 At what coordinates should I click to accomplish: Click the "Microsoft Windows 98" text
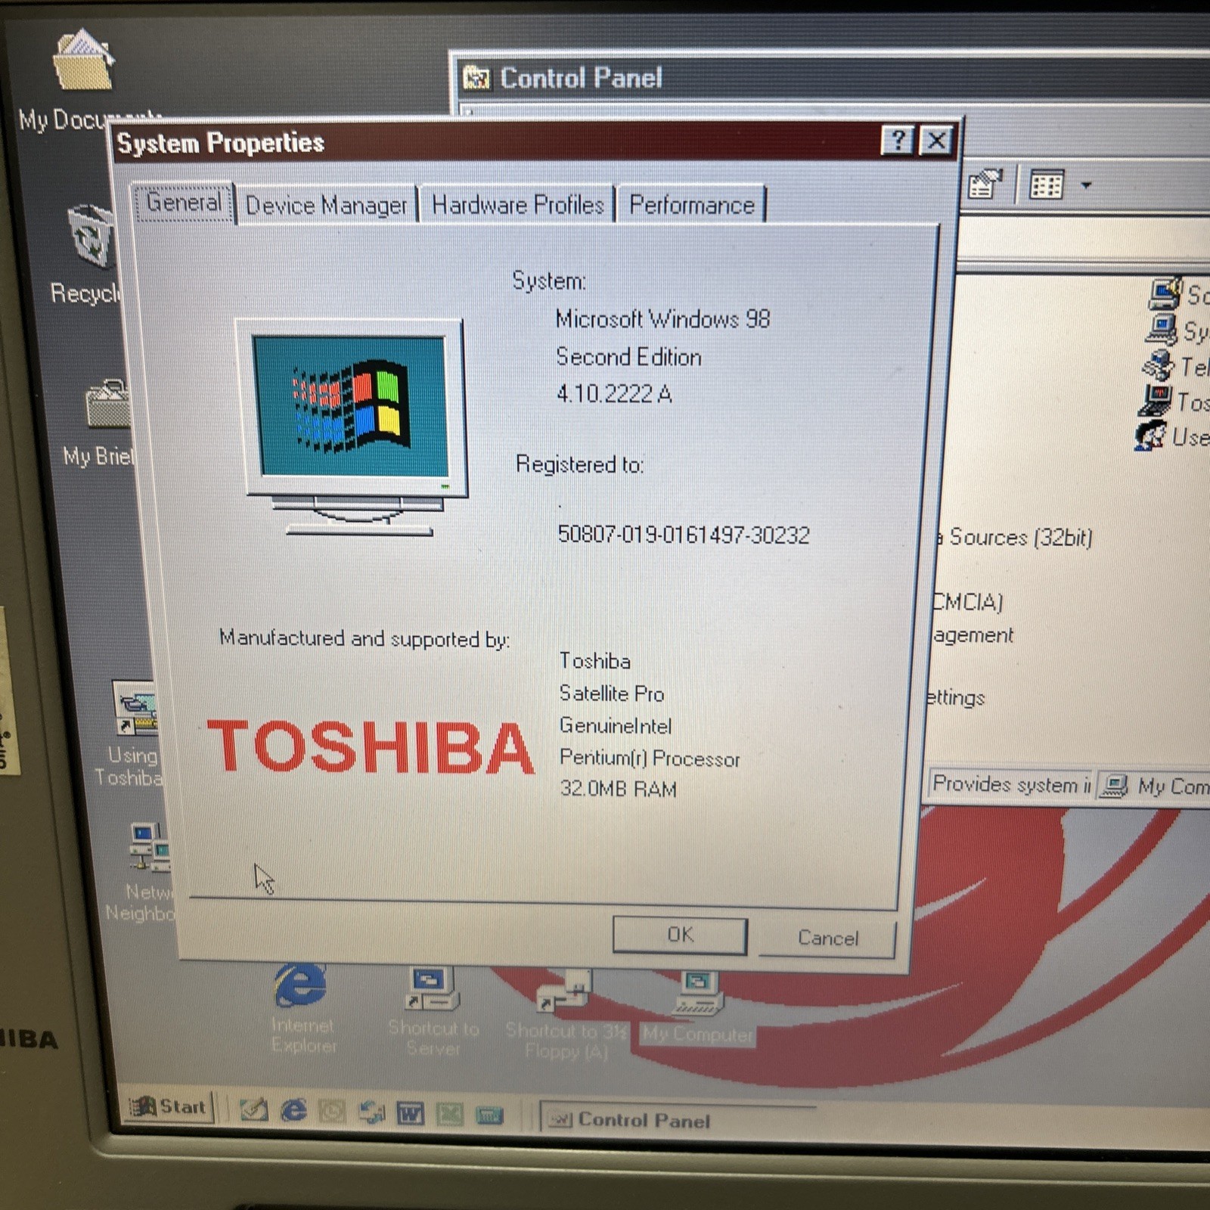tap(662, 319)
